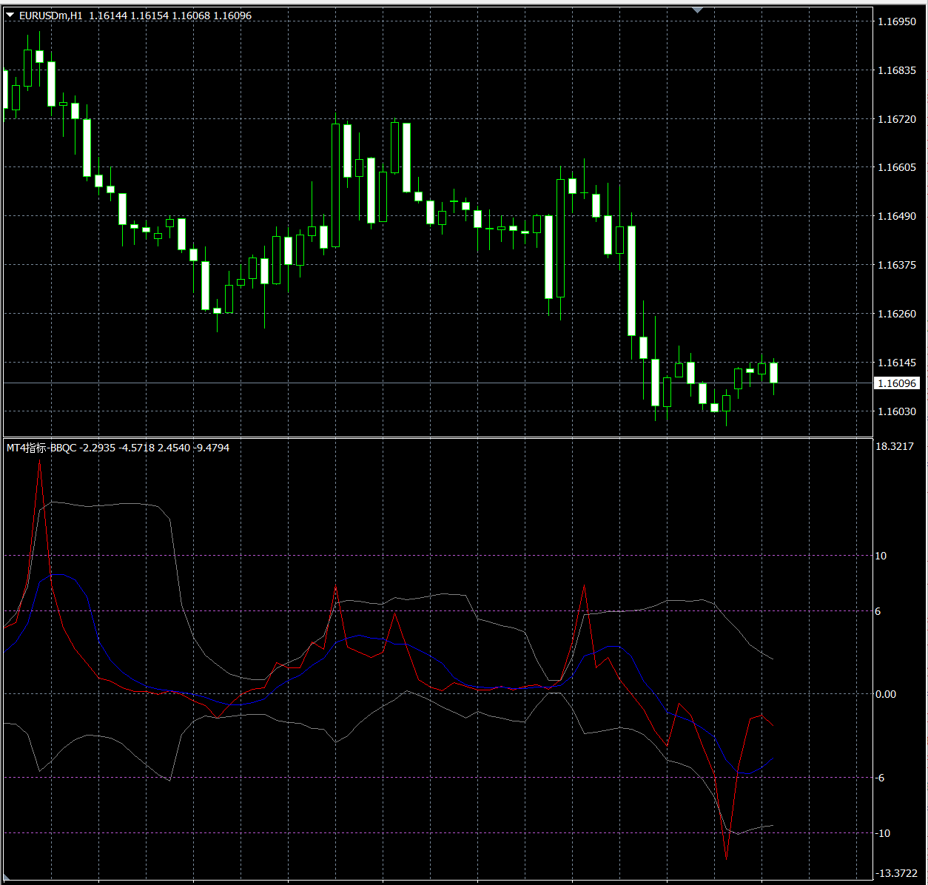Click the 1.16030 price scale label
928x885 pixels.
pyautogui.click(x=897, y=411)
